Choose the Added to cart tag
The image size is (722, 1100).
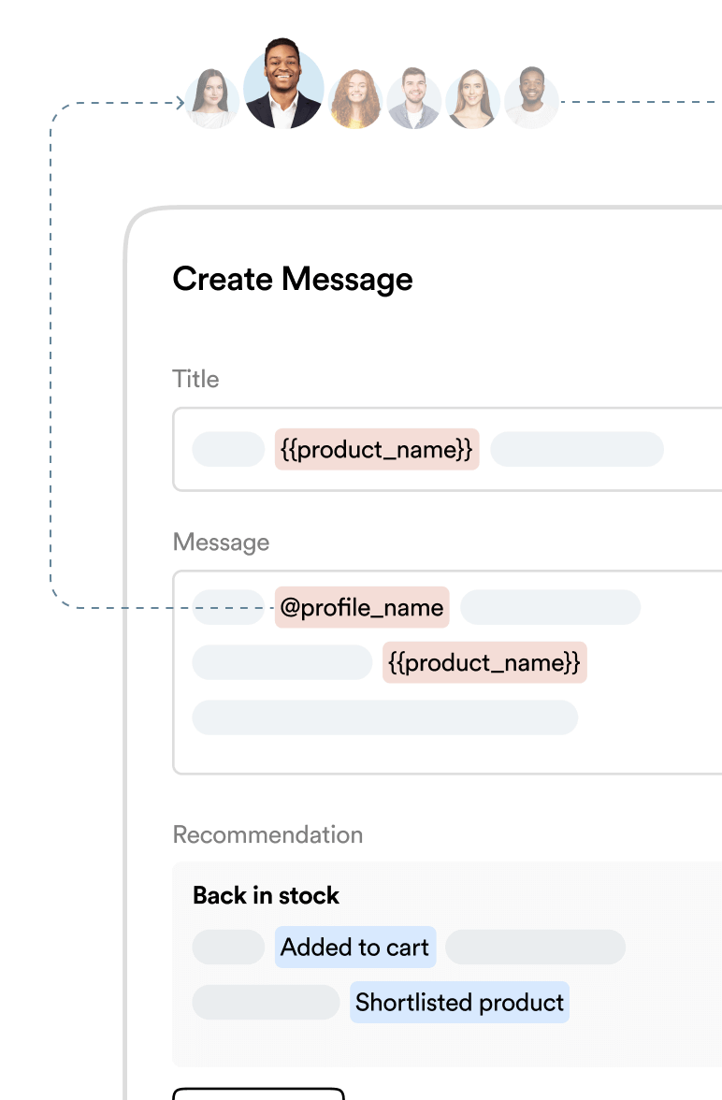(x=355, y=948)
